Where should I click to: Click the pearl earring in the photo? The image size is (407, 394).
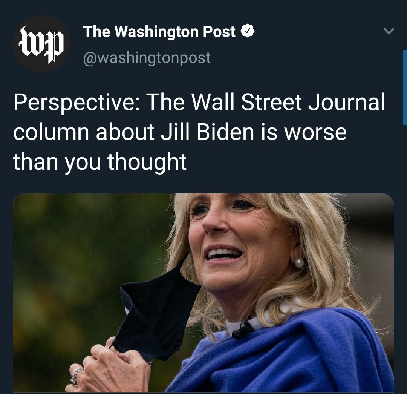pyautogui.click(x=299, y=262)
